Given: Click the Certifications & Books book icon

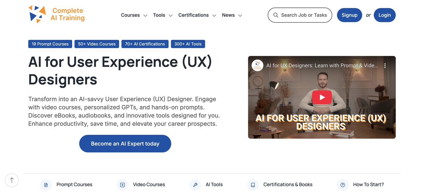Looking at the screenshot, I should 253,185.
